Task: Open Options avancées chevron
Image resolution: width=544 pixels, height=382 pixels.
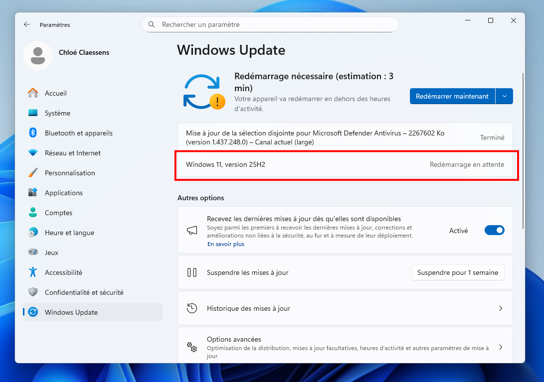Action: point(501,347)
